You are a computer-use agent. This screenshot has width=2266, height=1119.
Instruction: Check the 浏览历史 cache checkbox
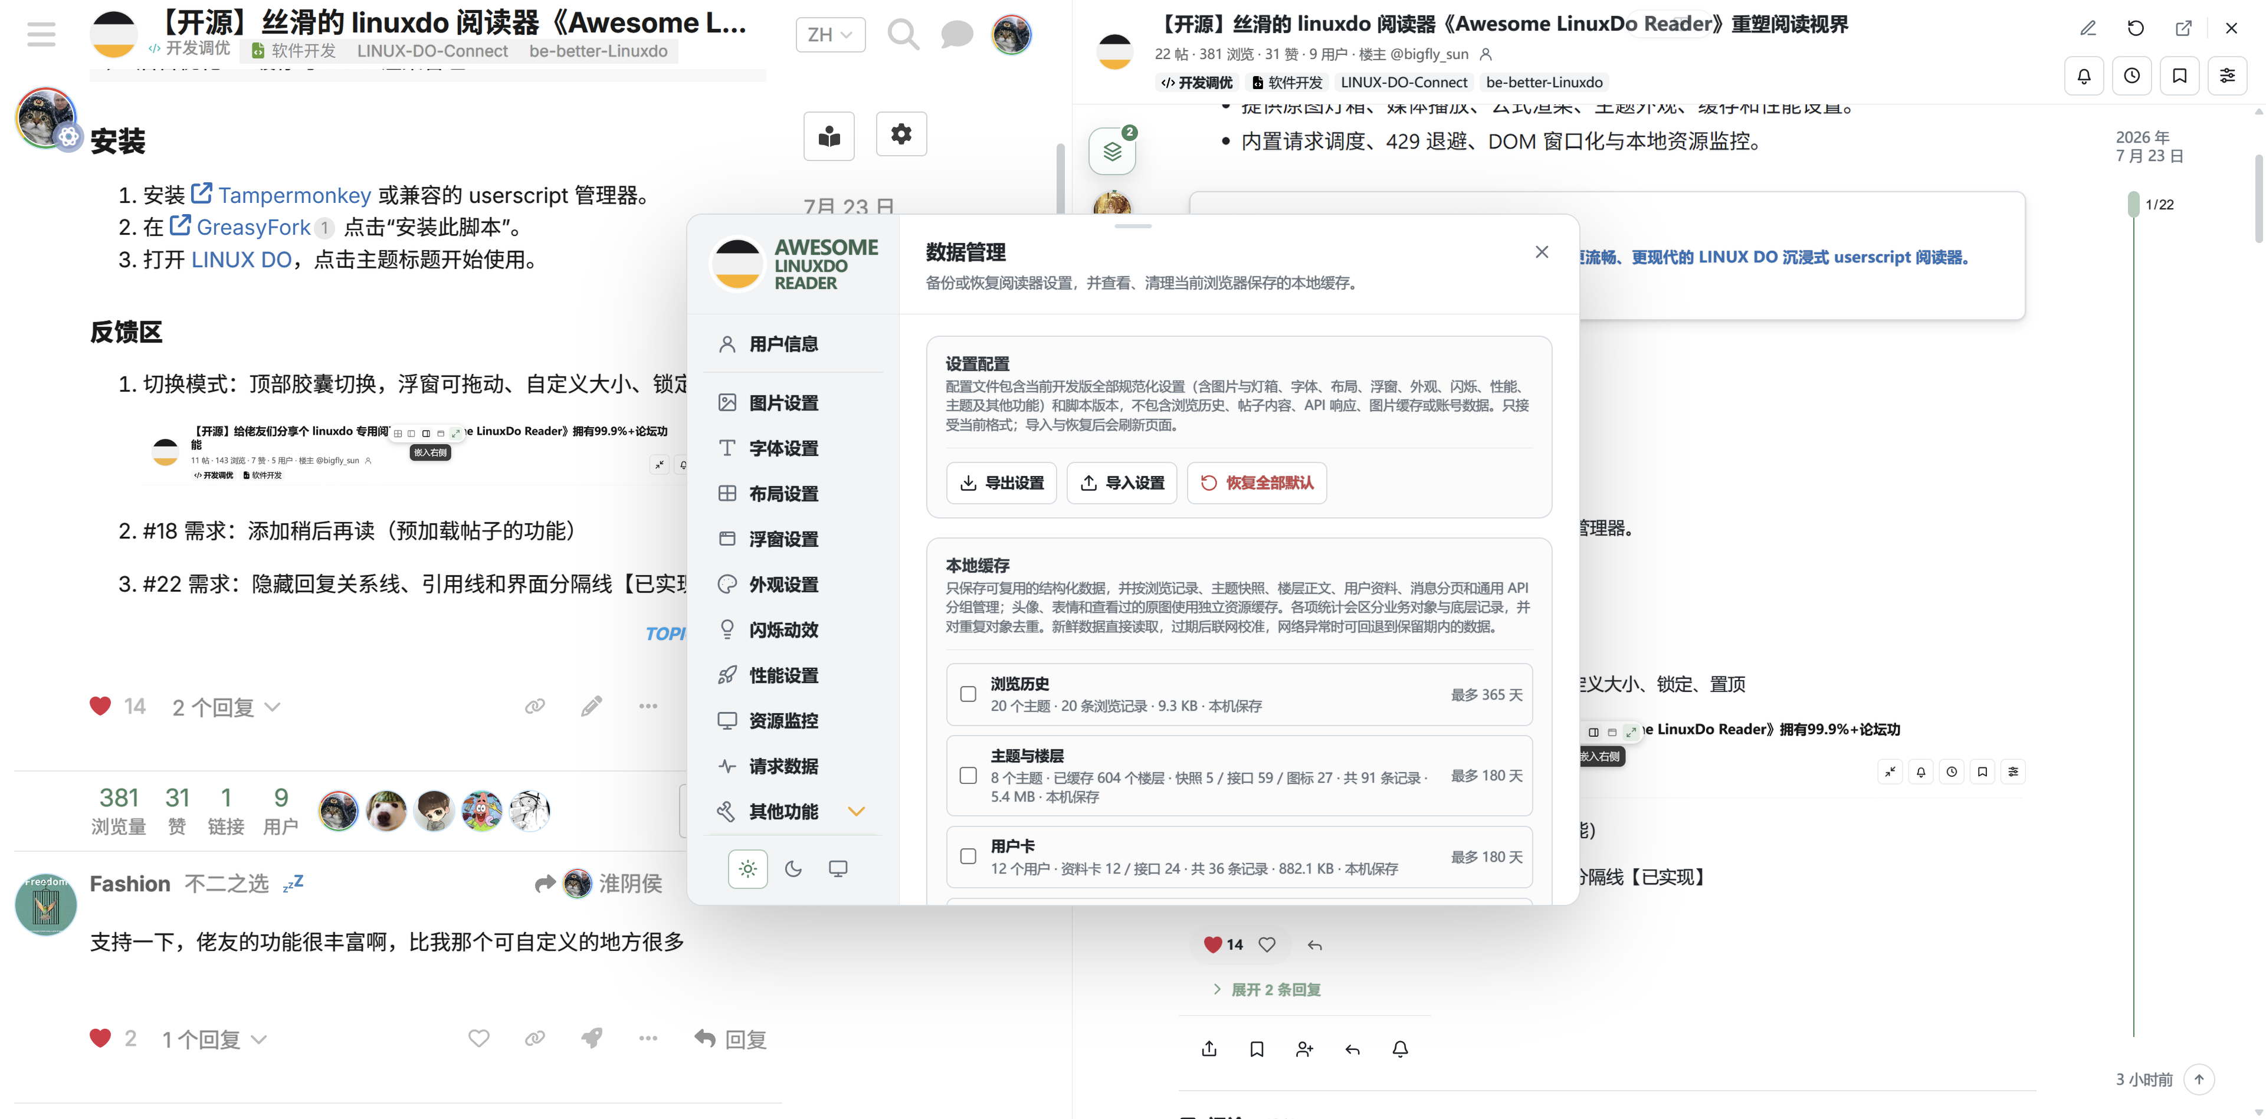click(x=968, y=694)
